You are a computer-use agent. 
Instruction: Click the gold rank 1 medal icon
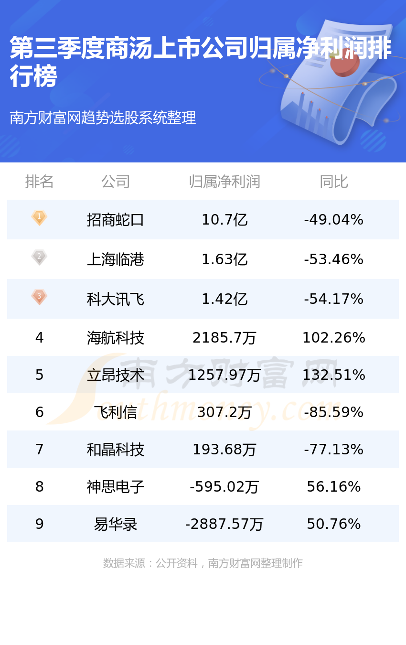39,218
